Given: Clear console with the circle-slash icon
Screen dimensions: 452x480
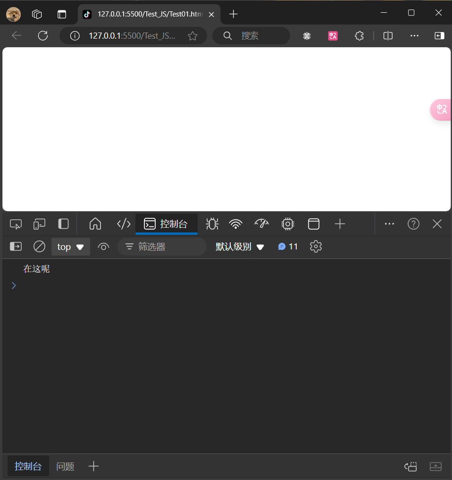Looking at the screenshot, I should pyautogui.click(x=39, y=247).
